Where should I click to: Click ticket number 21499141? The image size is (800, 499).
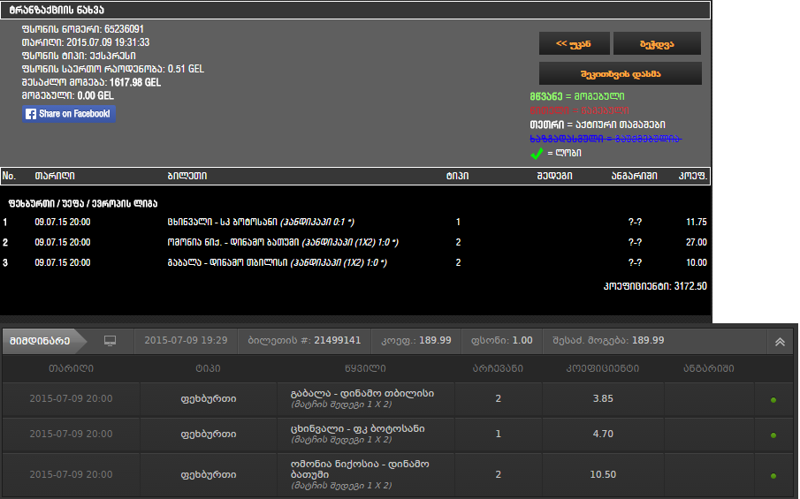[x=338, y=341]
